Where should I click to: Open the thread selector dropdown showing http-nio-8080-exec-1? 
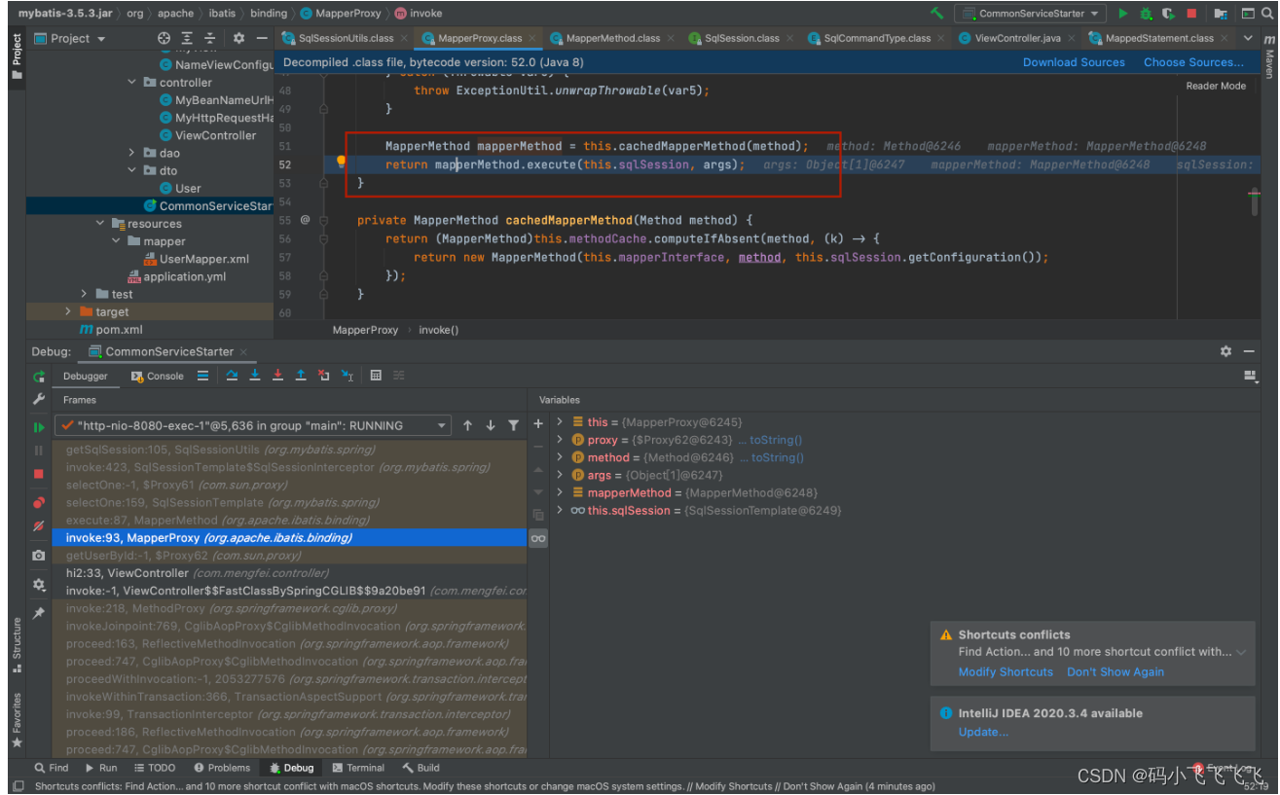click(x=253, y=425)
